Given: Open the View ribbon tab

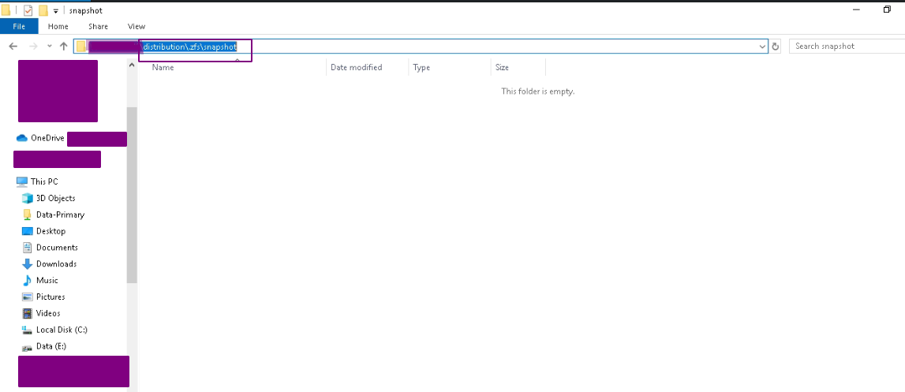Looking at the screenshot, I should pos(136,27).
